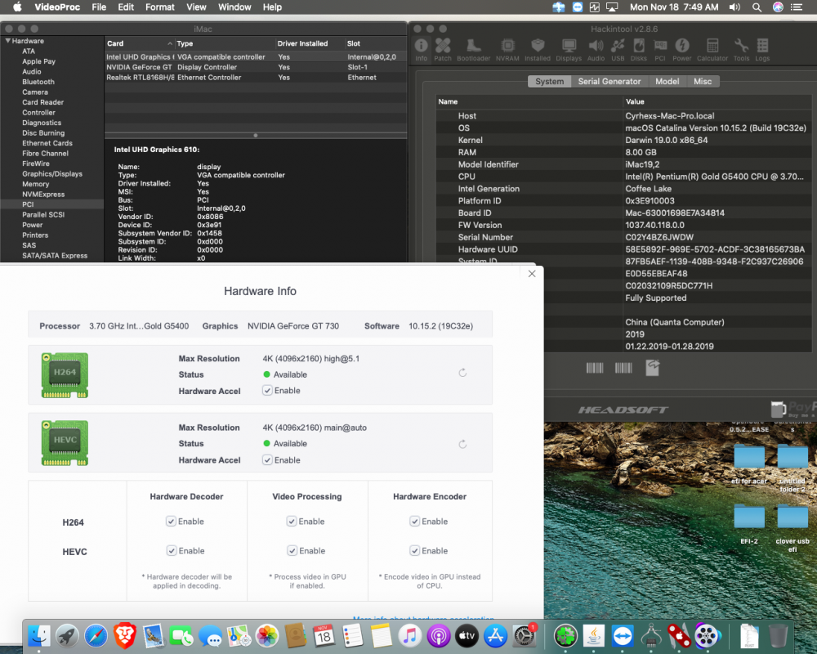Open the Logs section in Hackintool
817x654 pixels.
(762, 50)
